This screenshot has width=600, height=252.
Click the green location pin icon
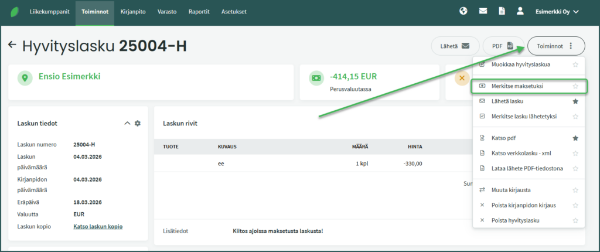click(25, 77)
